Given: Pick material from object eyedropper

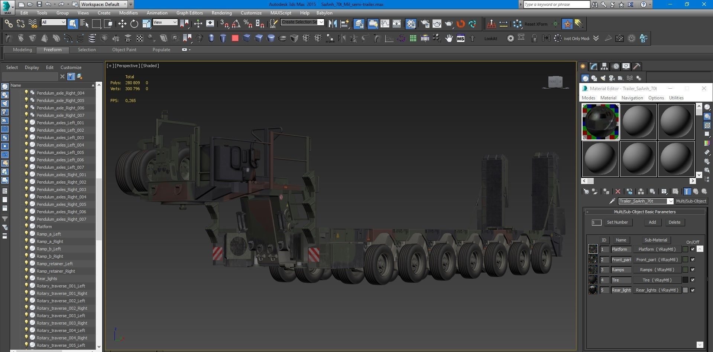Looking at the screenshot, I should pyautogui.click(x=612, y=201).
